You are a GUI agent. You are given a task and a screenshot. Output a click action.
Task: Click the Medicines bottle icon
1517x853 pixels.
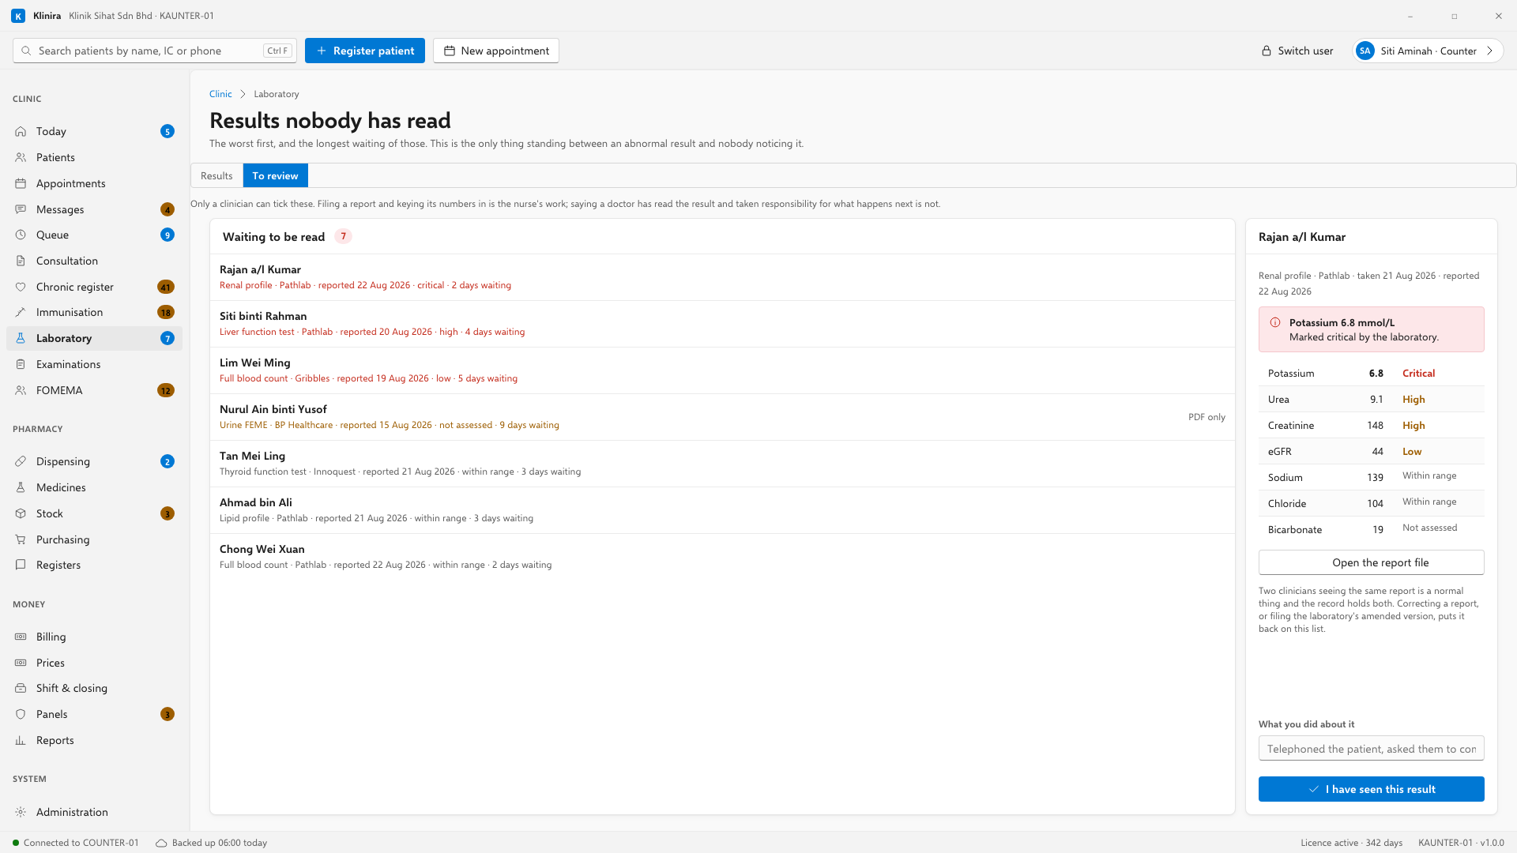point(21,487)
